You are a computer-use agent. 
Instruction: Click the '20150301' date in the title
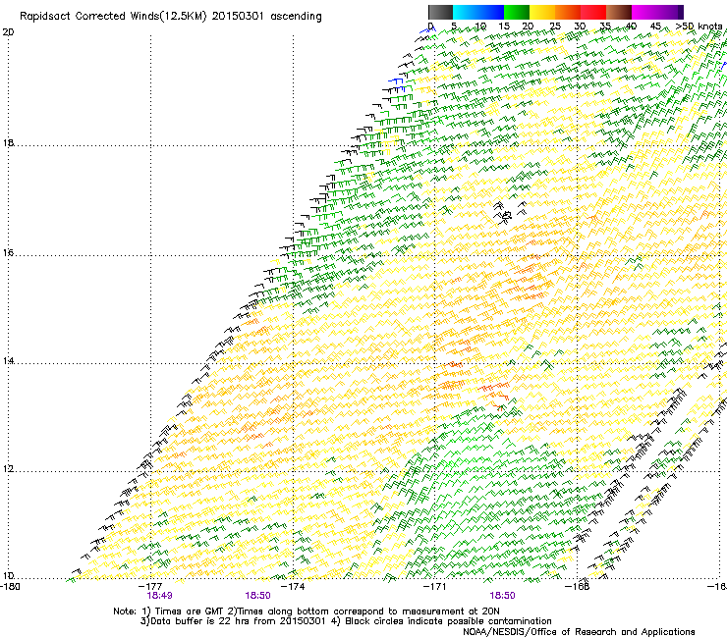238,17
